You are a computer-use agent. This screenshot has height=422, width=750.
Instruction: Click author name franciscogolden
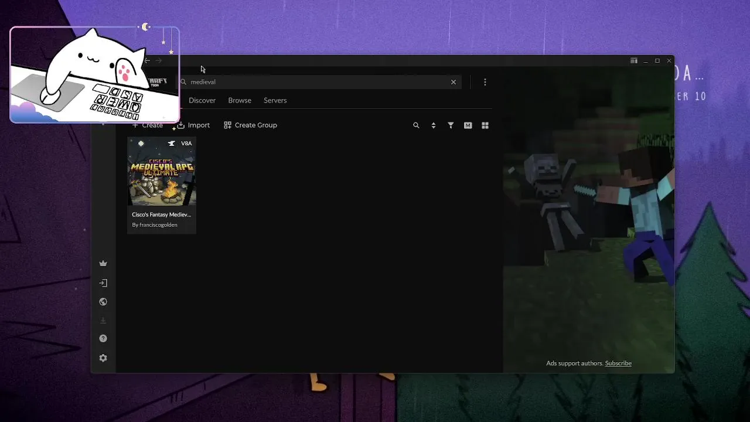[x=158, y=225]
